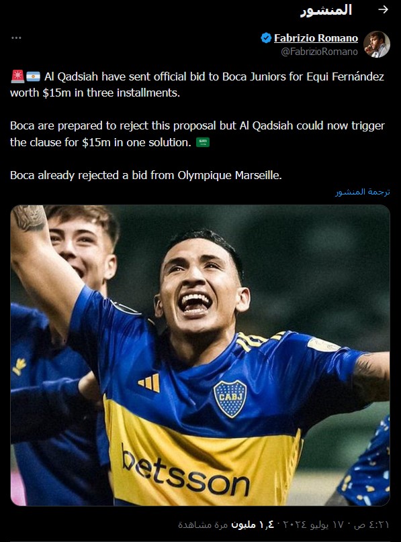Image resolution: width=401 pixels, height=542 pixels.
Task: Click the blue verified badge
Action: [x=266, y=38]
